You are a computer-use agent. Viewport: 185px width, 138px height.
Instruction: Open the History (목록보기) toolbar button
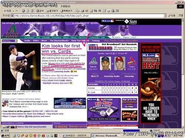click(x=66, y=11)
